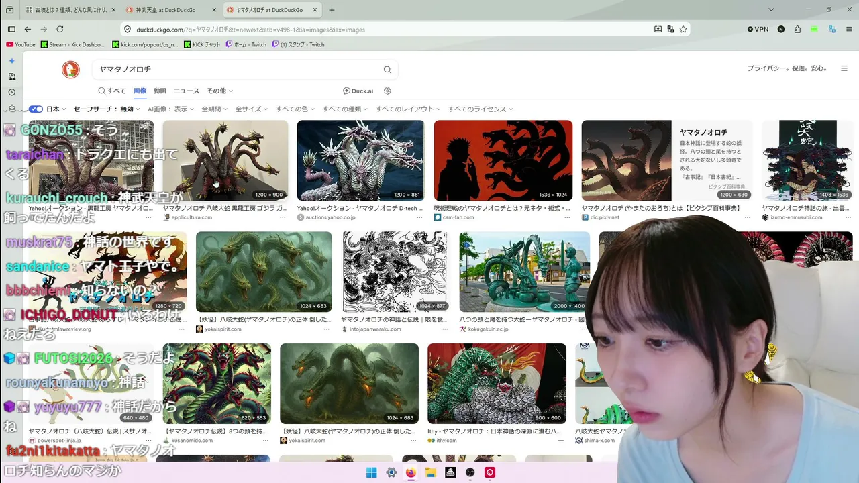The height and width of the screenshot is (483, 859).
Task: Open the intojapanwaraku.com black-and-white illustration
Action: coord(395,272)
